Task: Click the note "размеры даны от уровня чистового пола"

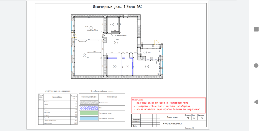Action: pos(162,103)
